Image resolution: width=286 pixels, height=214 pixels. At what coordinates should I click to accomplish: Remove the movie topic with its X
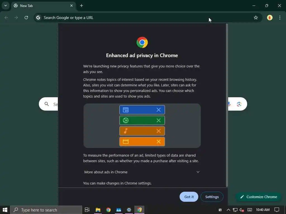point(159,141)
